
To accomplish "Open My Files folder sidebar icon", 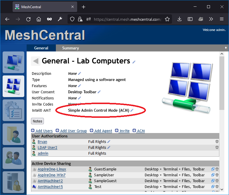I will point(13,134).
